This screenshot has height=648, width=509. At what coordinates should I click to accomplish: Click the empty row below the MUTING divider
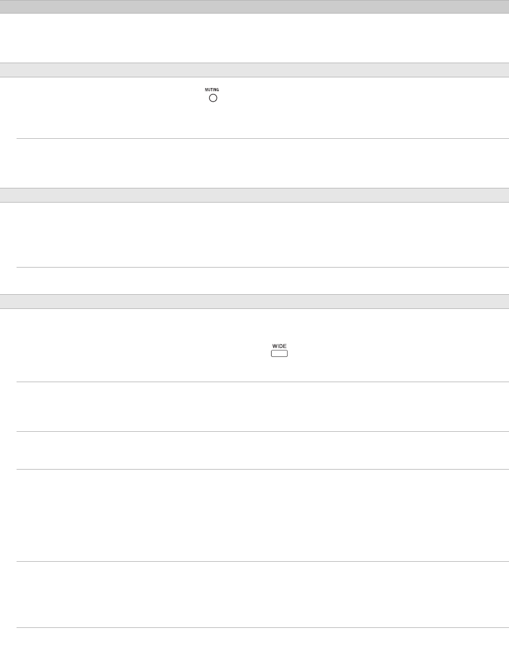point(263,163)
